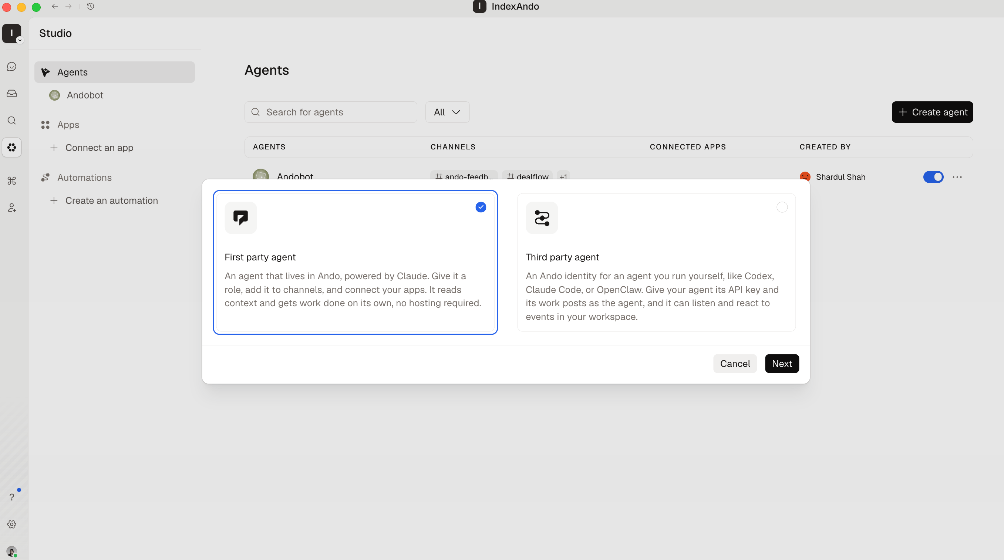Open the search icon in the left rail
Image resolution: width=1004 pixels, height=560 pixels.
pyautogui.click(x=12, y=121)
